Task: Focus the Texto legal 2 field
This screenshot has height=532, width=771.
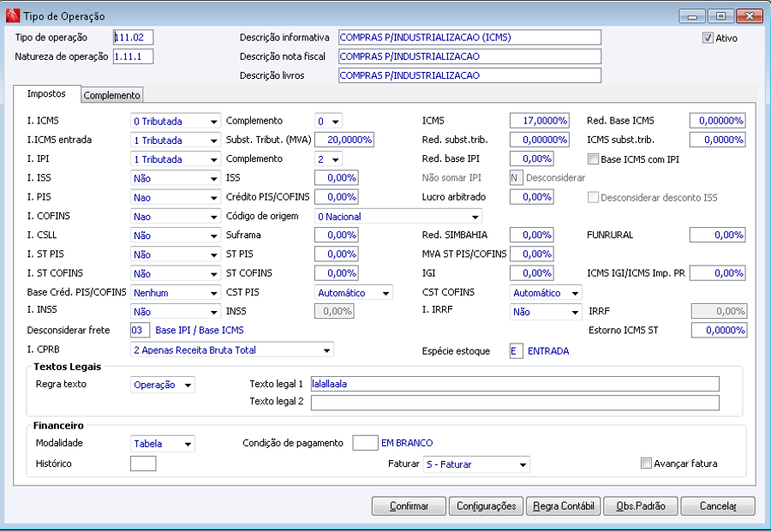Action: 515,403
